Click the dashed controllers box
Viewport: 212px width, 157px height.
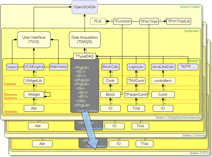coord(163,81)
